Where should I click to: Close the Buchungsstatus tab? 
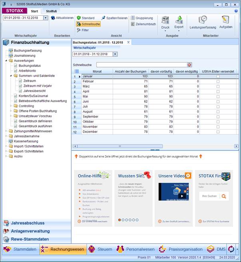point(128,42)
